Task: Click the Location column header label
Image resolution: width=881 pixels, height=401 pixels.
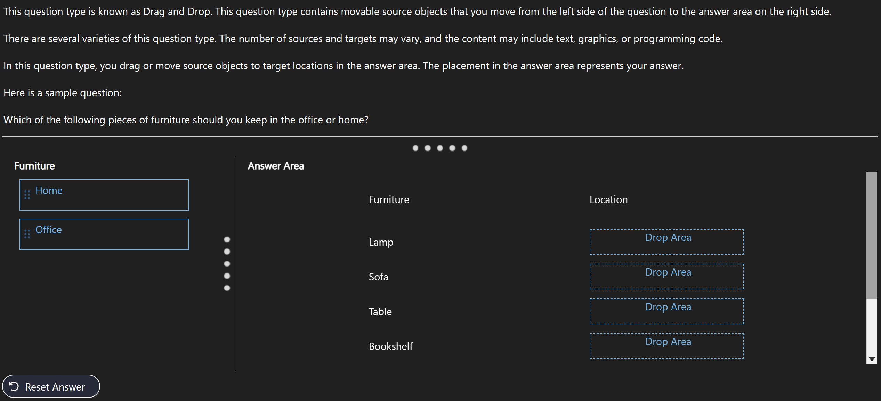Action: click(609, 199)
